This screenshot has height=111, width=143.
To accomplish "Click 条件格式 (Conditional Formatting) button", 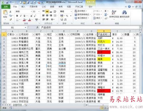I will point(81,11).
